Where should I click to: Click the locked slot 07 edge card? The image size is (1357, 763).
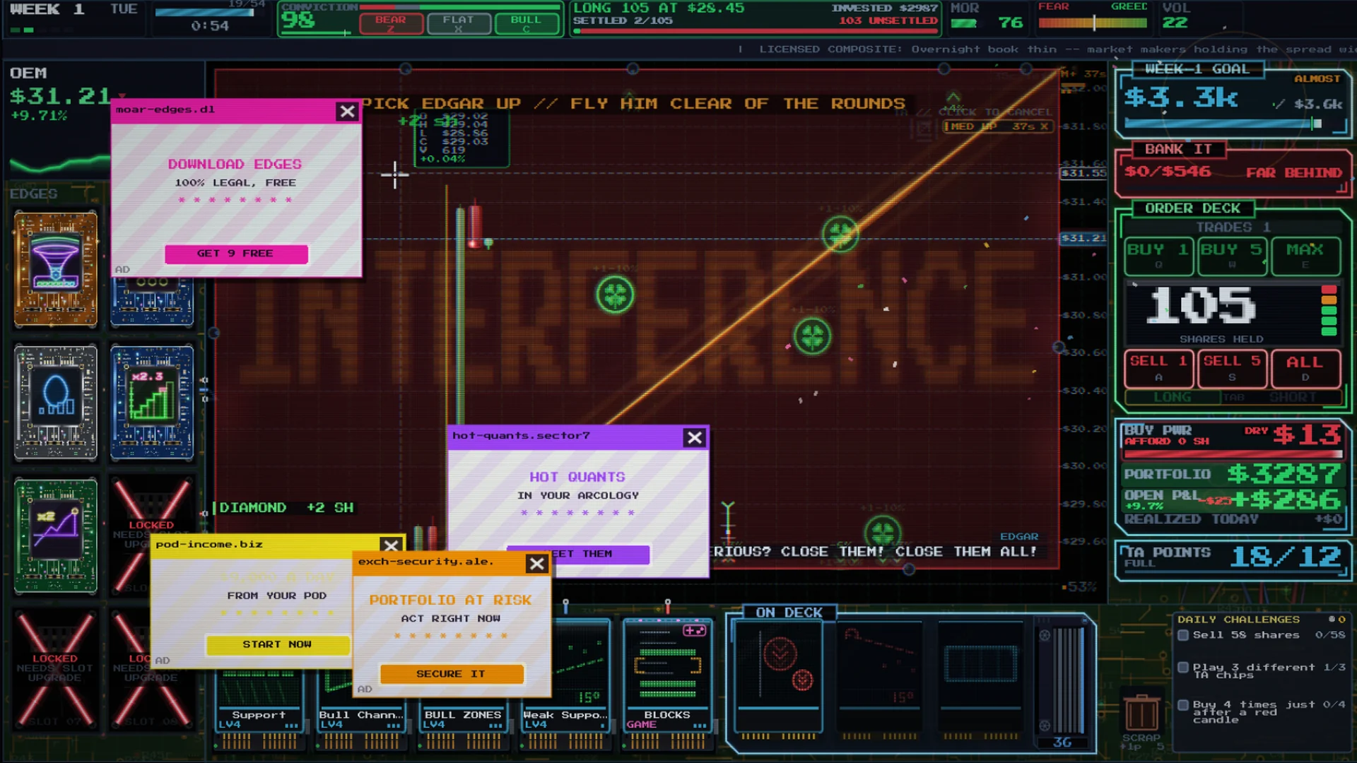tap(56, 669)
